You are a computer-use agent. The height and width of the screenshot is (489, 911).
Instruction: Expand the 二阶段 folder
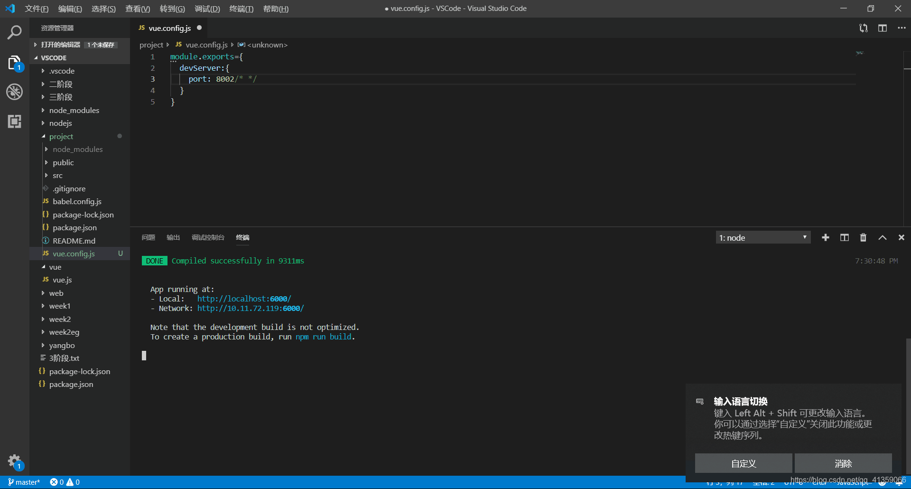click(x=79, y=84)
